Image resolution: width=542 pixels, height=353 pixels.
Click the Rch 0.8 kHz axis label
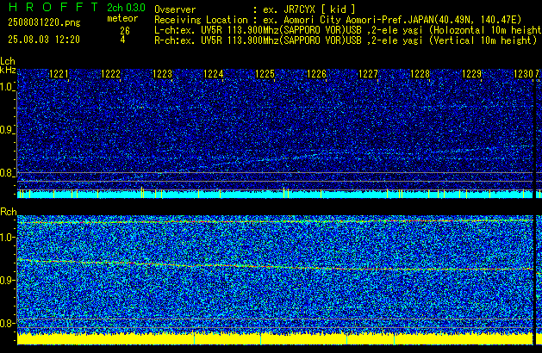click(x=7, y=323)
